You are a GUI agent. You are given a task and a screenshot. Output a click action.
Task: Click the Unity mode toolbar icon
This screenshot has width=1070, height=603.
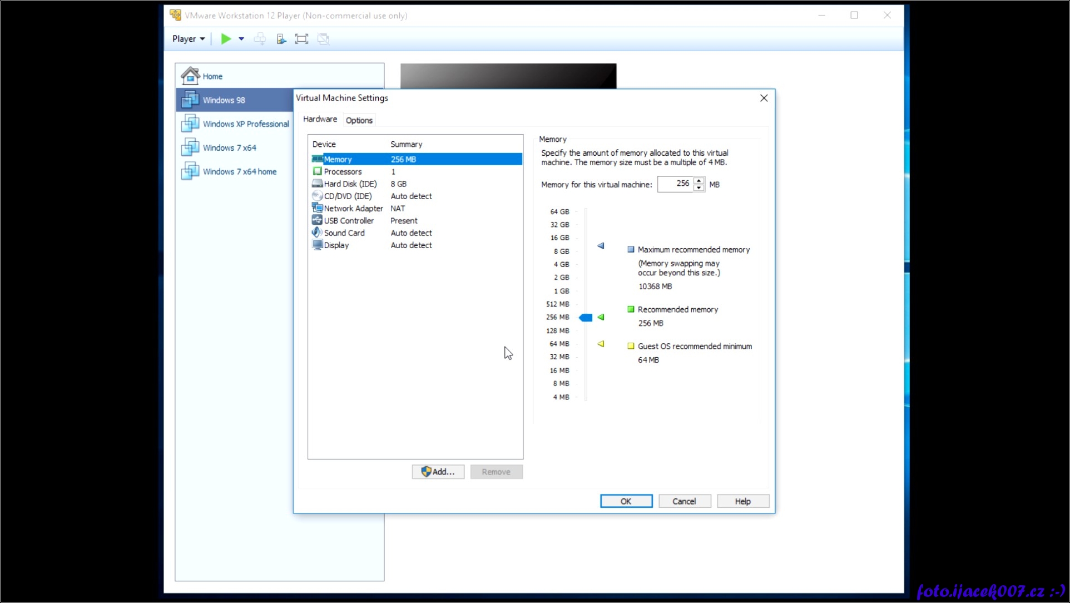pos(324,39)
